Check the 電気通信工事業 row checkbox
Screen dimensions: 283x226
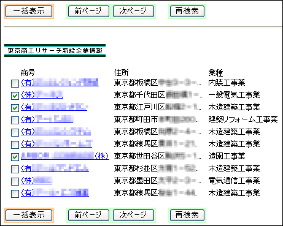(x=15, y=181)
